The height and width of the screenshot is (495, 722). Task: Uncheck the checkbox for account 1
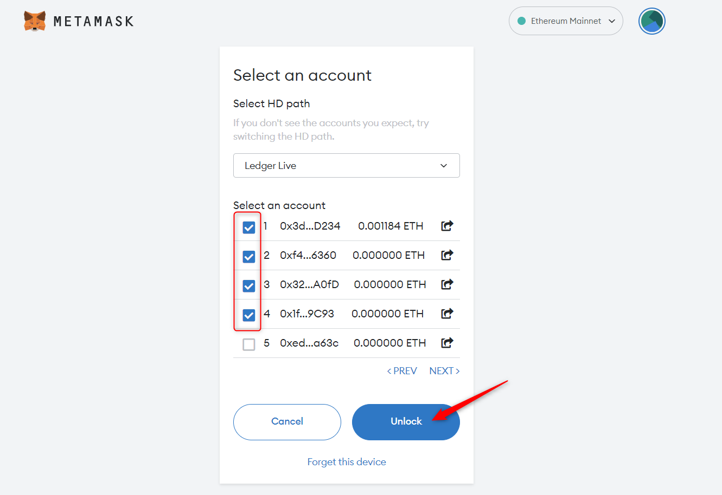pyautogui.click(x=249, y=227)
